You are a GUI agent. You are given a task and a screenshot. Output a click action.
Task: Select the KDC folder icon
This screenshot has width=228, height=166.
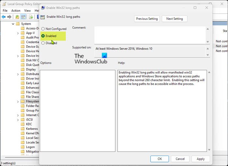(x=22, y=124)
